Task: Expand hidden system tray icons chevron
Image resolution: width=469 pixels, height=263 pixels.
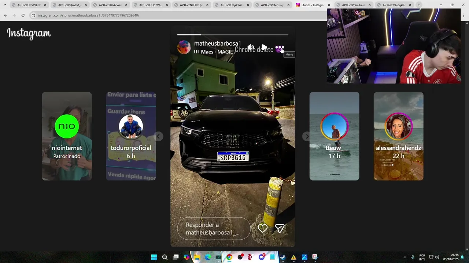Action: pyautogui.click(x=405, y=257)
